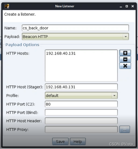
Task: Click the HTTP Port (C2) field
Action: pyautogui.click(x=81, y=104)
